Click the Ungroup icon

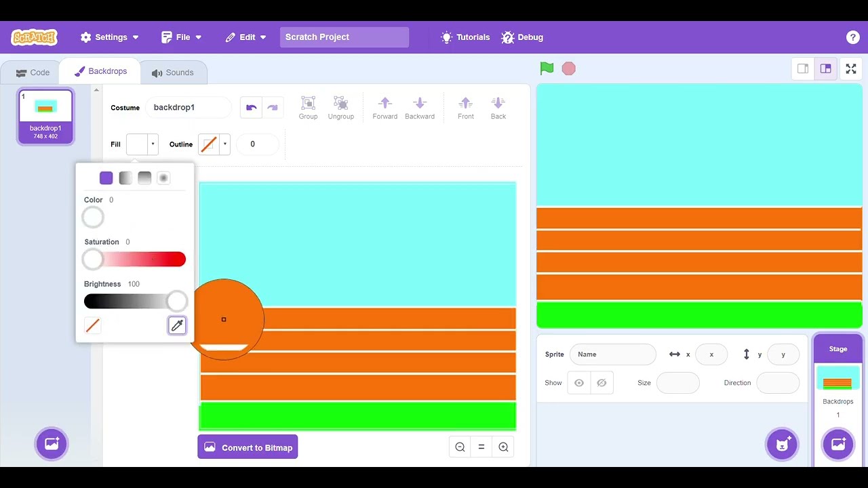tap(341, 108)
